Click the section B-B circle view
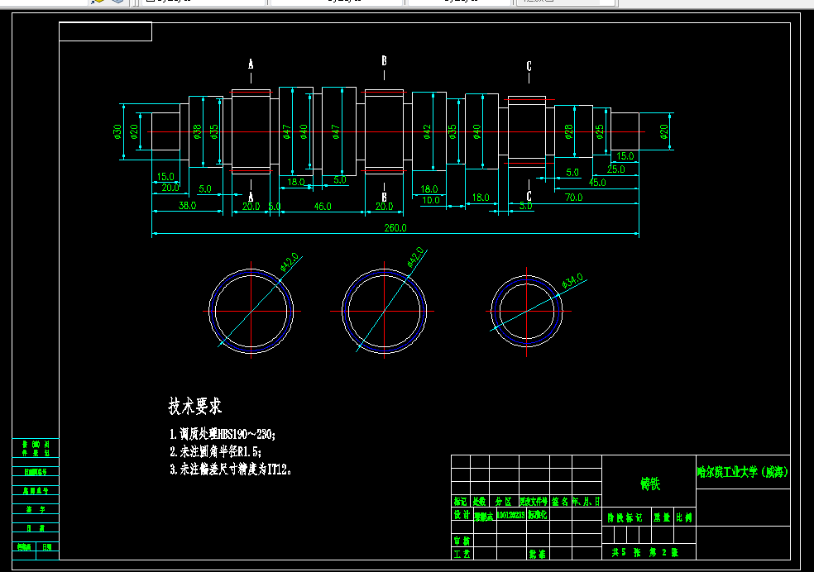This screenshot has height=572, width=814. coord(384,311)
